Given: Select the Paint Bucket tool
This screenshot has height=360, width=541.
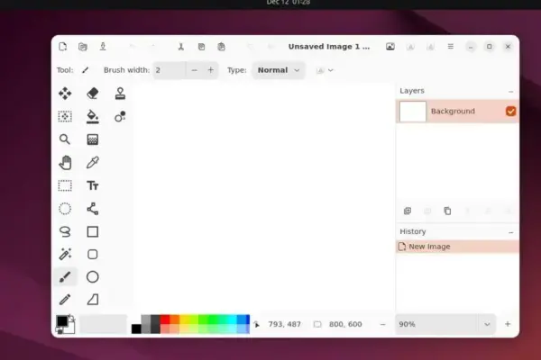Looking at the screenshot, I should [x=93, y=116].
